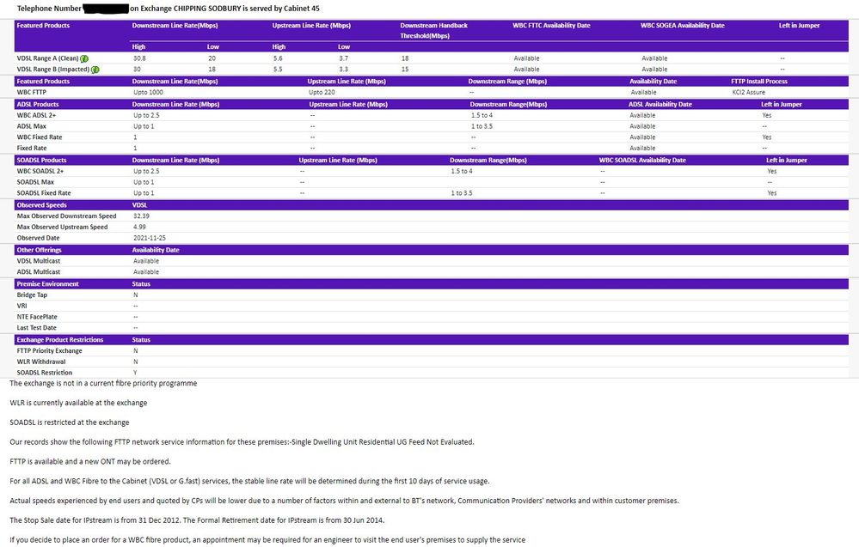
Task: Click the WBC ADSL 2+ row label
Action: (37, 114)
